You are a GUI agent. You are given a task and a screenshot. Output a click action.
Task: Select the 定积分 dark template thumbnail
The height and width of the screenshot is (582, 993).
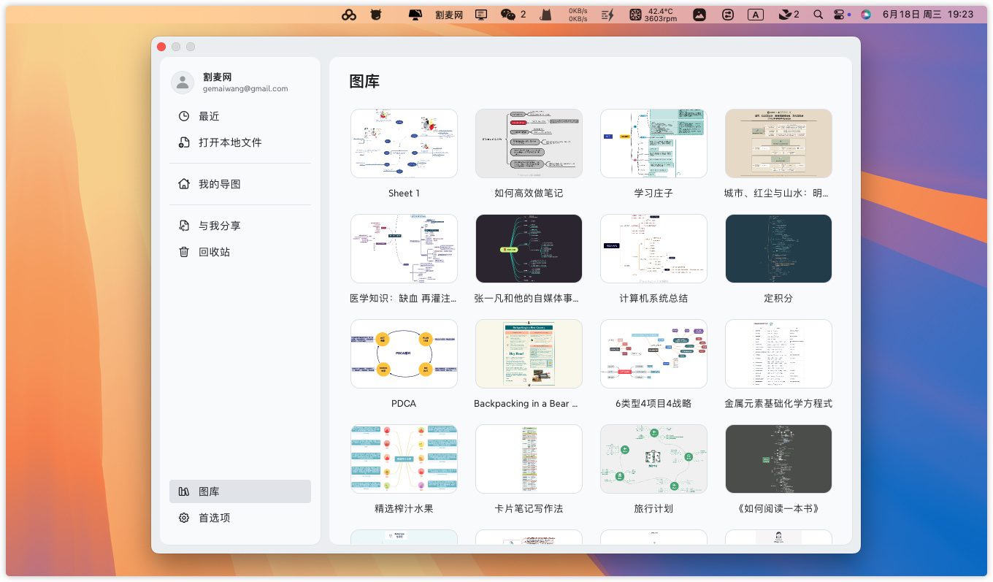point(778,248)
